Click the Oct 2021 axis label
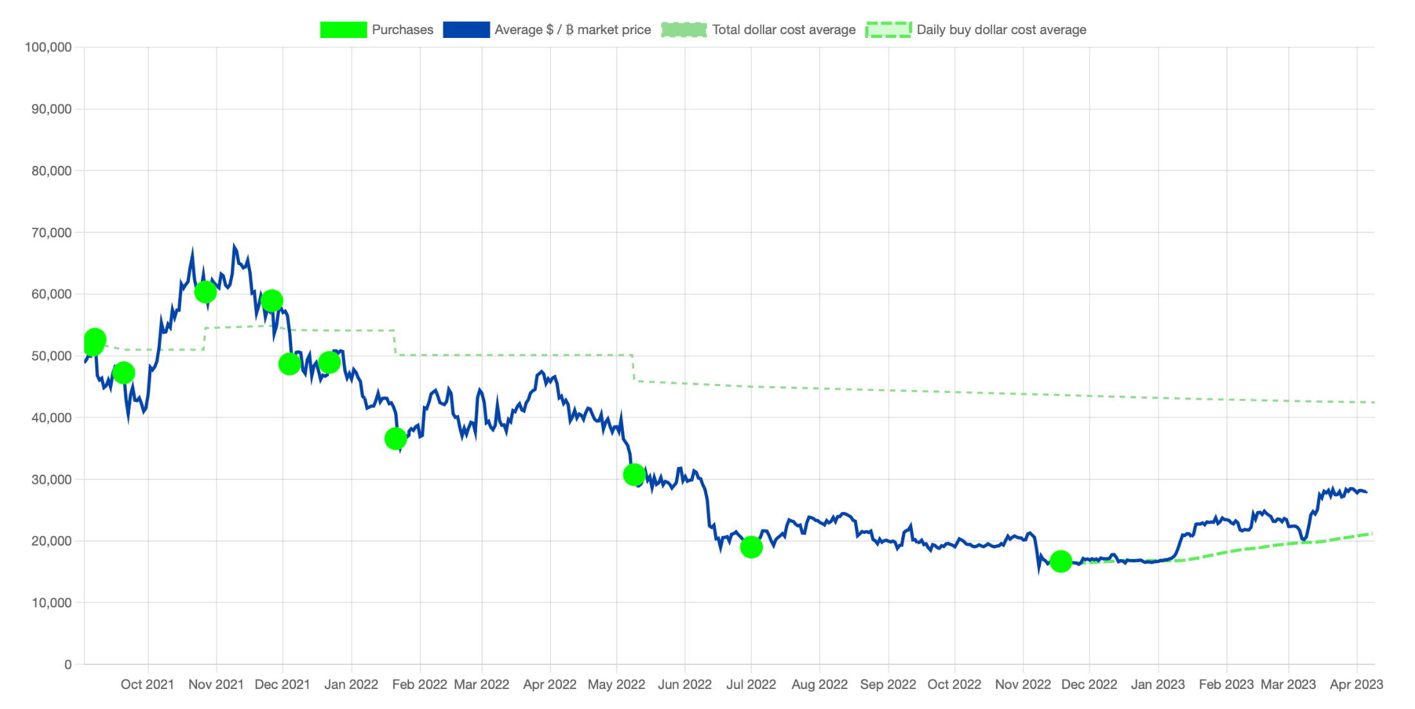Image resolution: width=1415 pixels, height=709 pixels. pos(147,685)
